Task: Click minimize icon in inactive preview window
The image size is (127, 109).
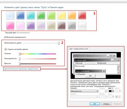Action: (108, 56)
